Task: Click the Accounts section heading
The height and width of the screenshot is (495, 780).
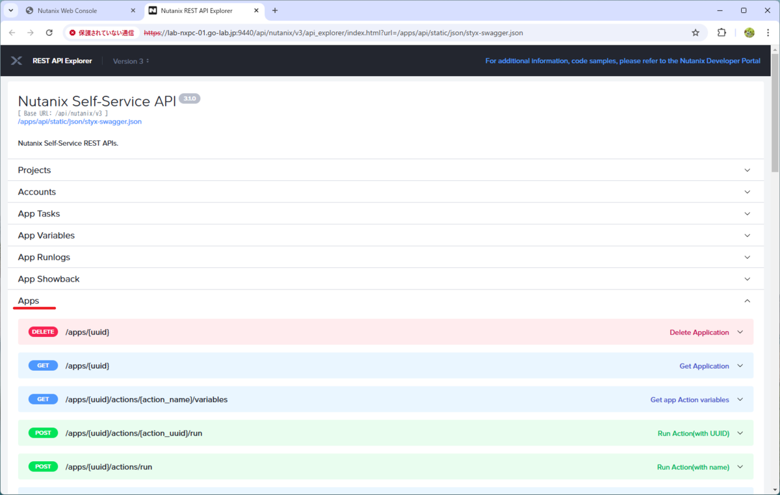Action: (37, 192)
